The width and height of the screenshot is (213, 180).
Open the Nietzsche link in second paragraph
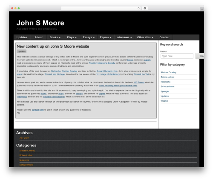pos(56,71)
